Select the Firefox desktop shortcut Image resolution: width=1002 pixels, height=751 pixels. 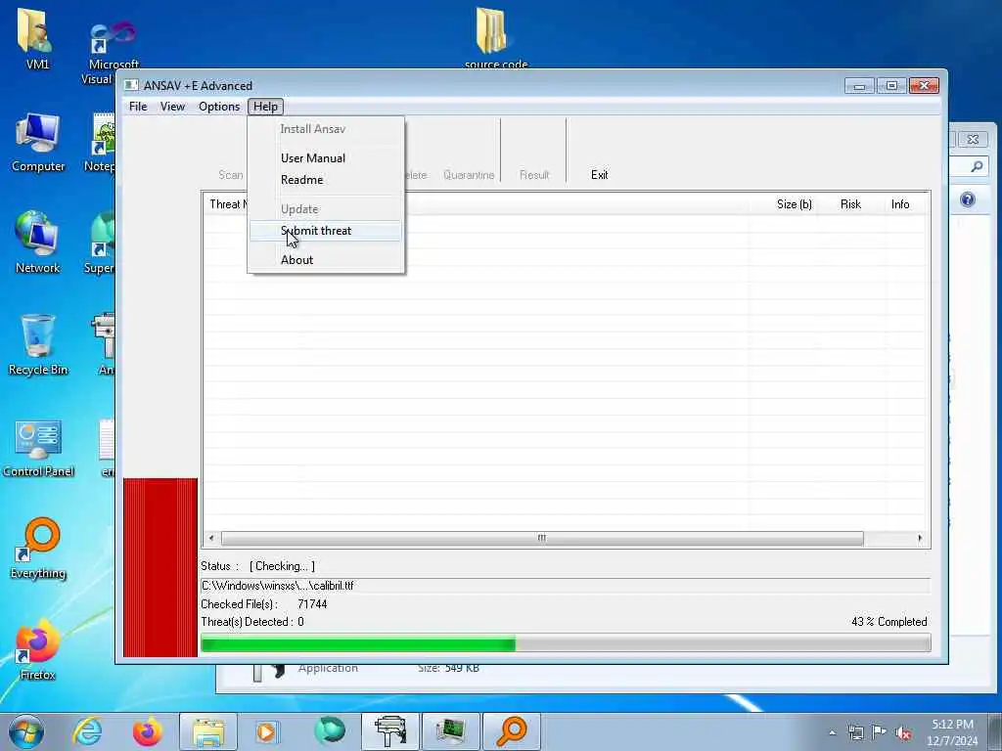(x=37, y=650)
